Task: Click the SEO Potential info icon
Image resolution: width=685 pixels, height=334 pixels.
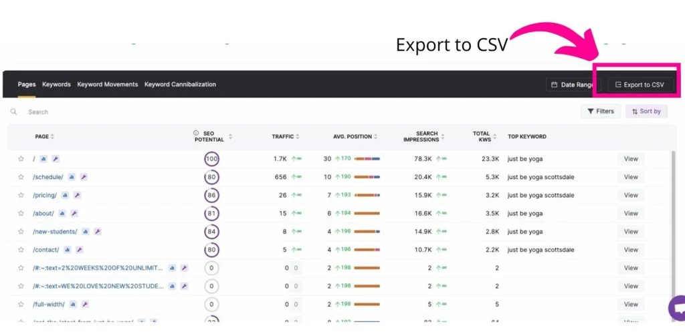Action: [196, 133]
